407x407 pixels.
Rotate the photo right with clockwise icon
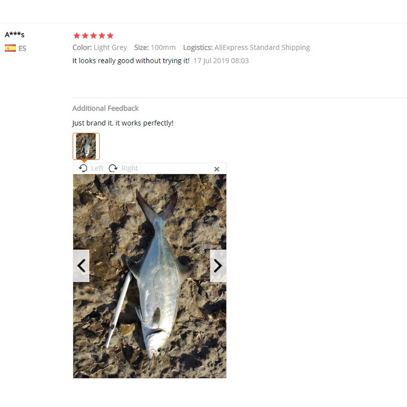pos(113,168)
